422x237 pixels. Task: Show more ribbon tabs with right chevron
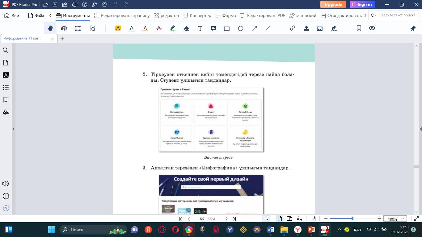click(365, 15)
